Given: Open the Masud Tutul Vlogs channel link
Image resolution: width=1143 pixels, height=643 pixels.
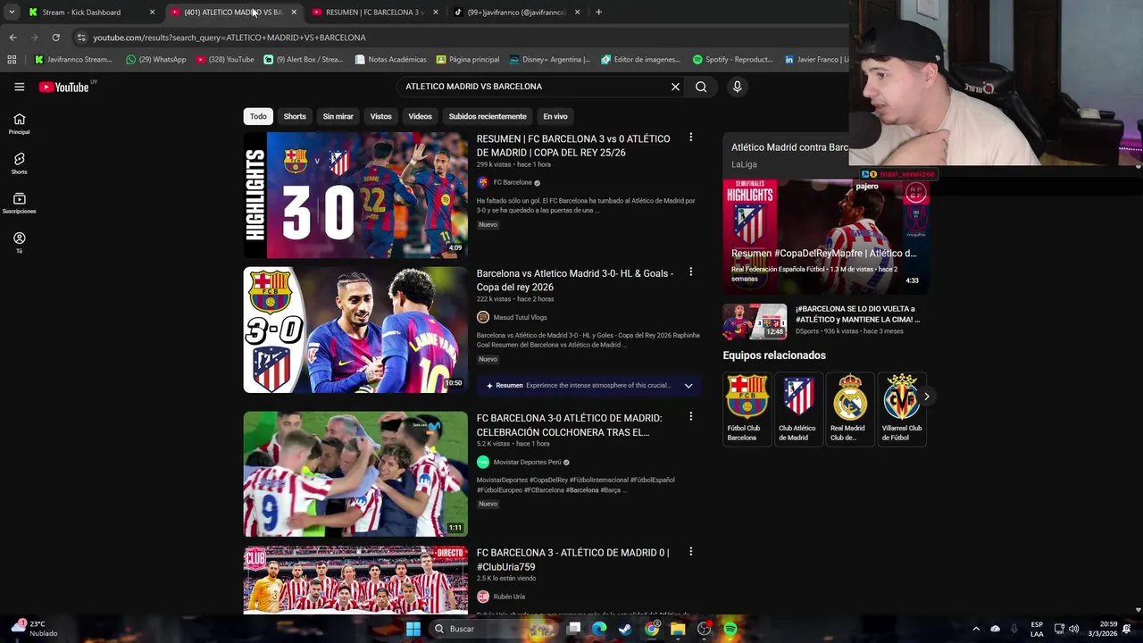Looking at the screenshot, I should point(520,317).
